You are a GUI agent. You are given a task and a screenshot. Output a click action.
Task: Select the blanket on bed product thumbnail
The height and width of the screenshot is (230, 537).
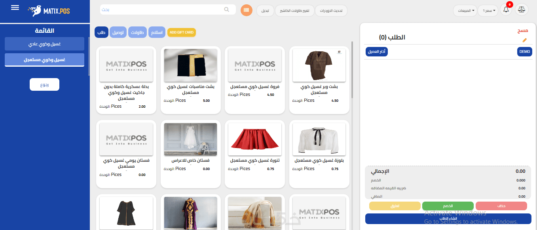[x=255, y=213]
